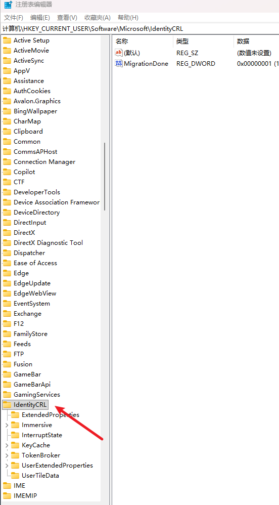Select the Fusion key
This screenshot has height=505, width=279.
click(x=23, y=364)
